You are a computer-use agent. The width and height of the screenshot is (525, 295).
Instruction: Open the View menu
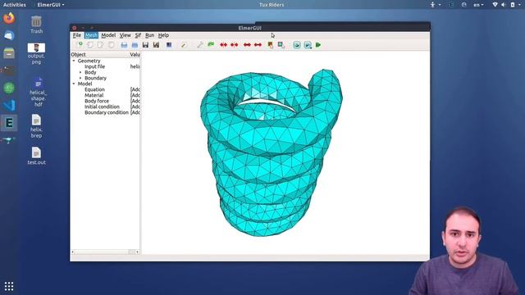[x=126, y=35]
